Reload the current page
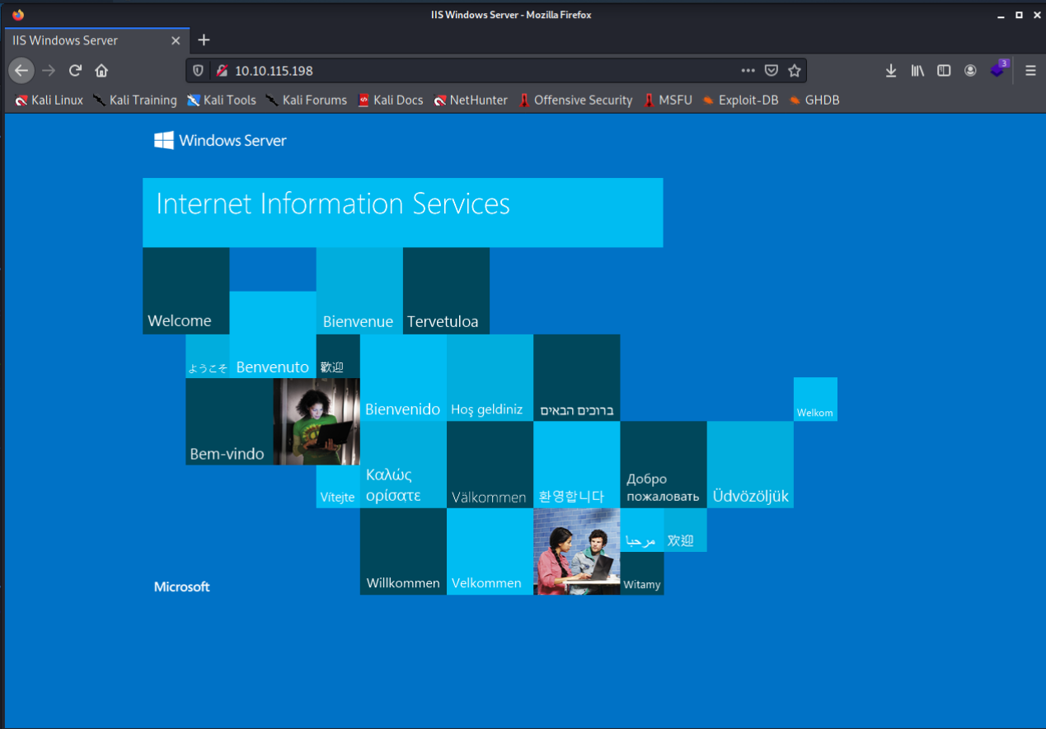The image size is (1046, 729). pyautogui.click(x=75, y=71)
